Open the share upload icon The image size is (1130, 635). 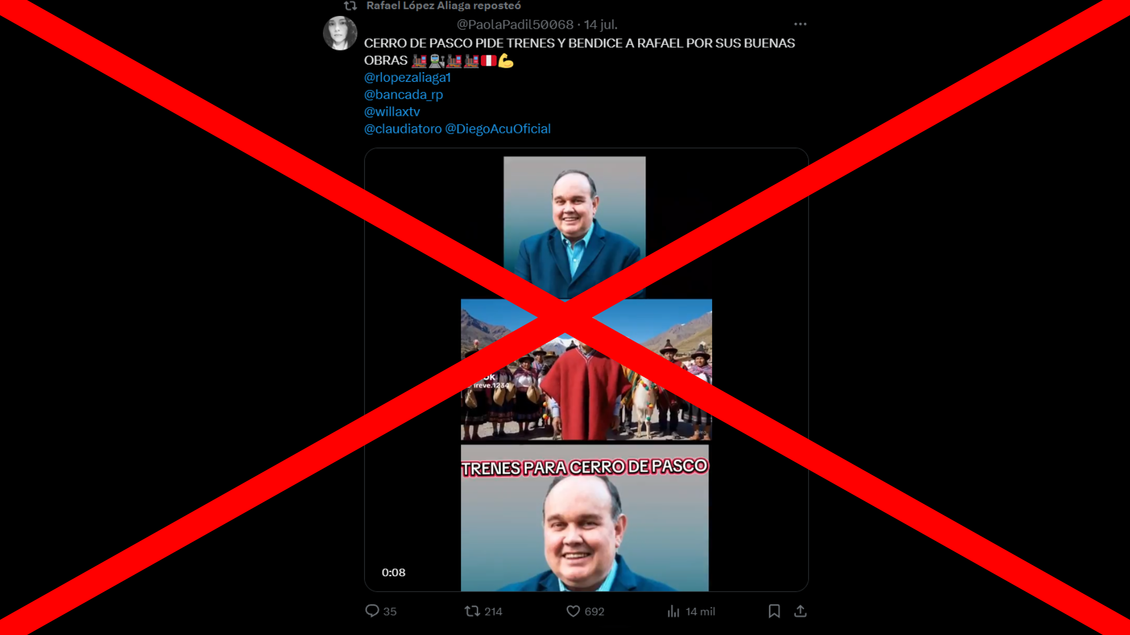pos(800,611)
